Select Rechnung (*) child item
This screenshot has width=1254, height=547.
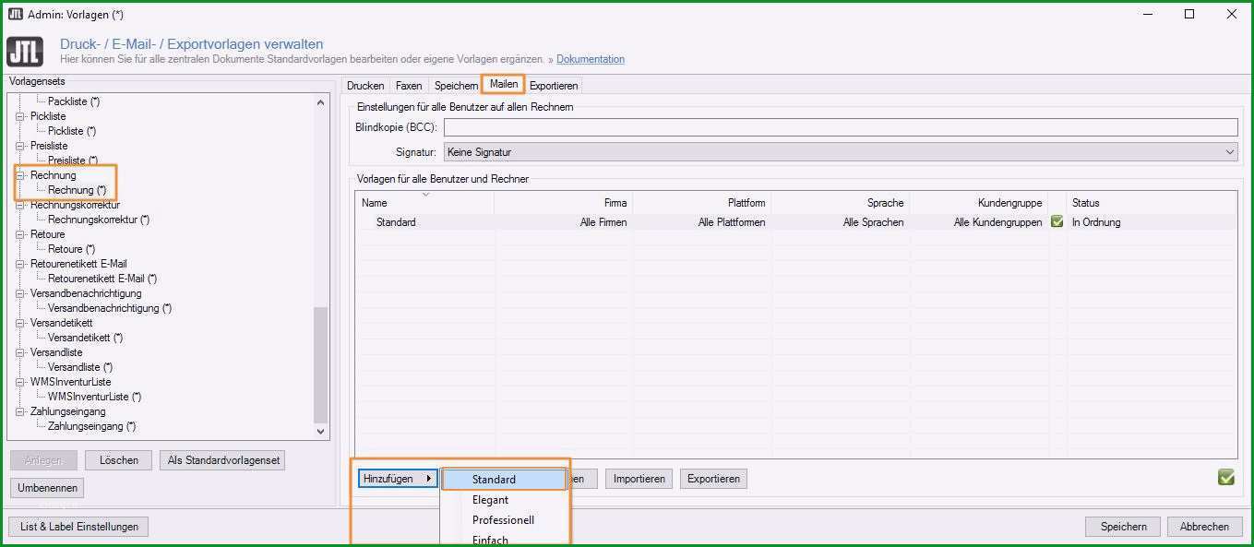pos(77,190)
